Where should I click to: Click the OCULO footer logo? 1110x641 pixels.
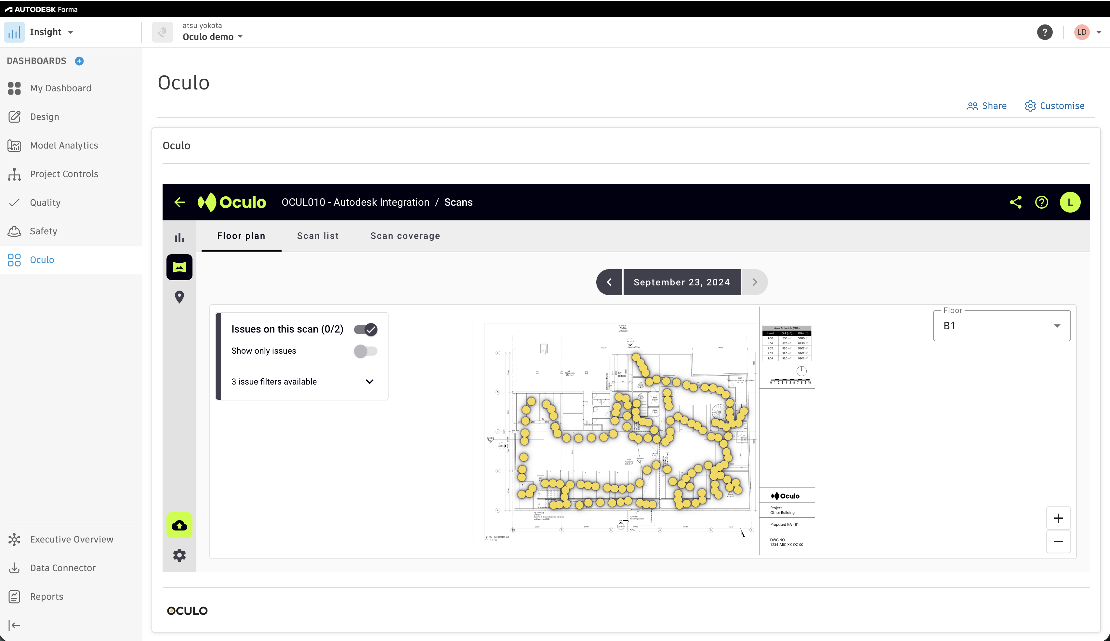coord(187,611)
